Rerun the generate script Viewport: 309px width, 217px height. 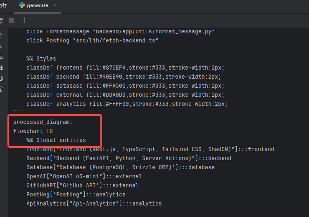pos(2,21)
